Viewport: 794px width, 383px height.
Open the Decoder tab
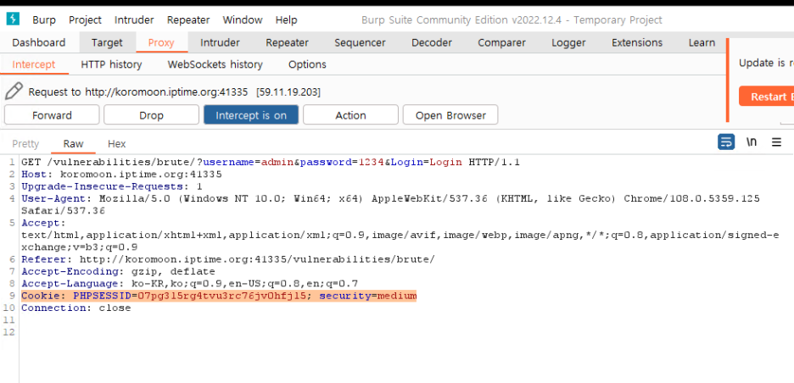[x=432, y=42]
